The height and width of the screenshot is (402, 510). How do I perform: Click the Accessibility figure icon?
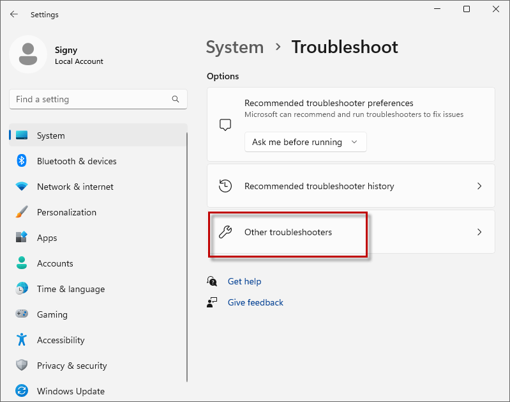click(x=22, y=339)
